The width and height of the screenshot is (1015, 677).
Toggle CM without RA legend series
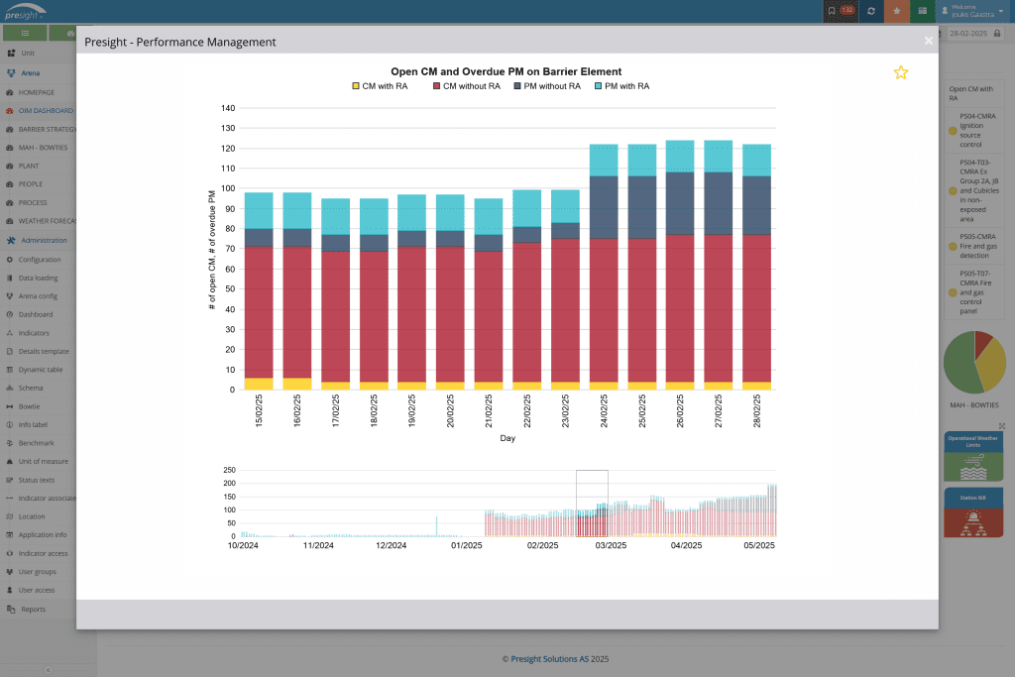[467, 86]
